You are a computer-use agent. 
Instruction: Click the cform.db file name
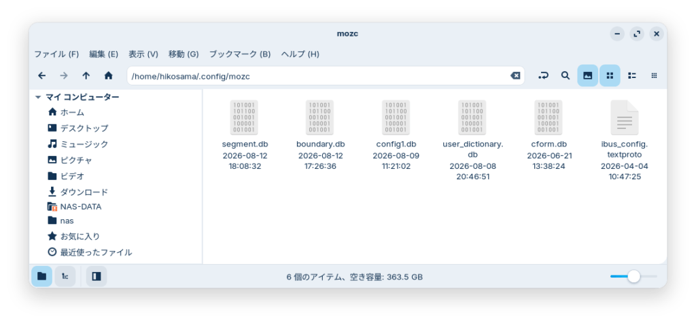[x=549, y=145]
